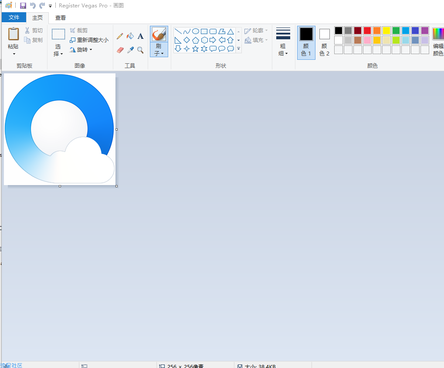Click Copy (复制) button

pos(34,40)
